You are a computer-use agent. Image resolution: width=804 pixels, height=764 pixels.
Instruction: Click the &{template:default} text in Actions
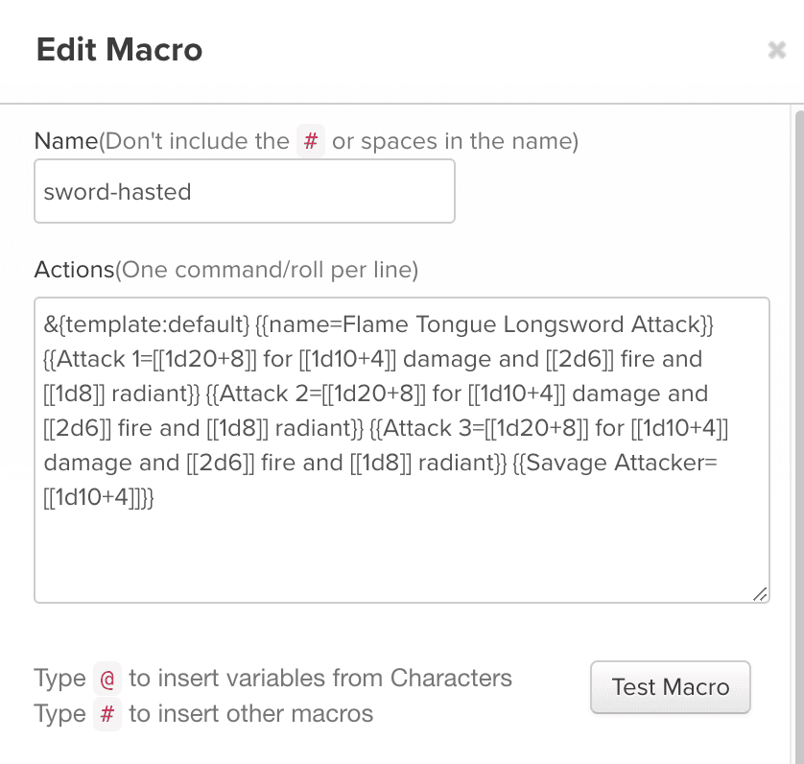[x=147, y=324]
